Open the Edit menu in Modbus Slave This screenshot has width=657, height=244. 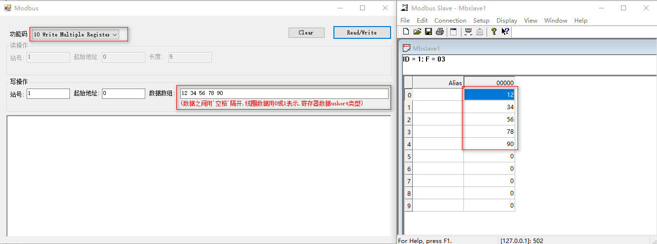pos(422,21)
